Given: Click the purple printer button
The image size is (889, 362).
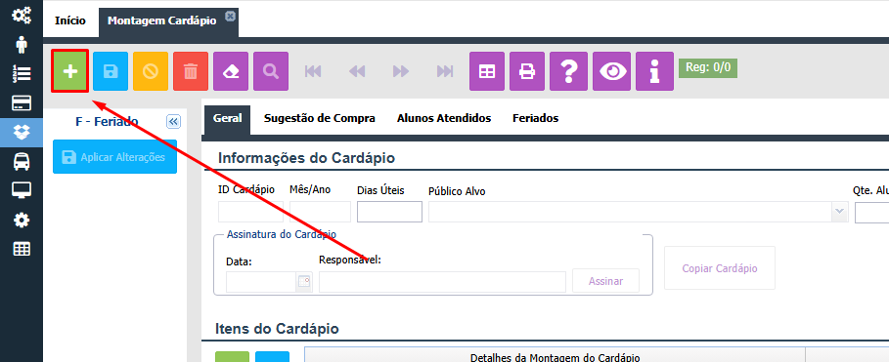Looking at the screenshot, I should pos(527,71).
